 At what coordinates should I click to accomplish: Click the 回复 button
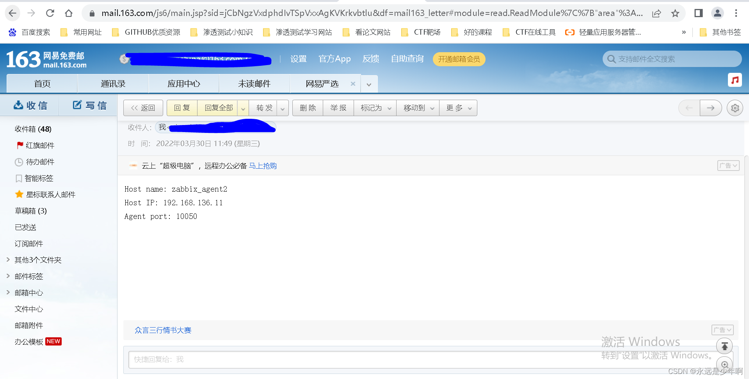tap(182, 108)
